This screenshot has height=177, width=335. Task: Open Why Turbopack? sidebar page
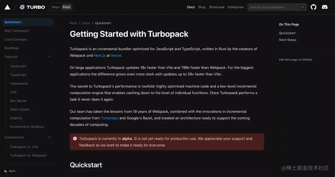17,31
